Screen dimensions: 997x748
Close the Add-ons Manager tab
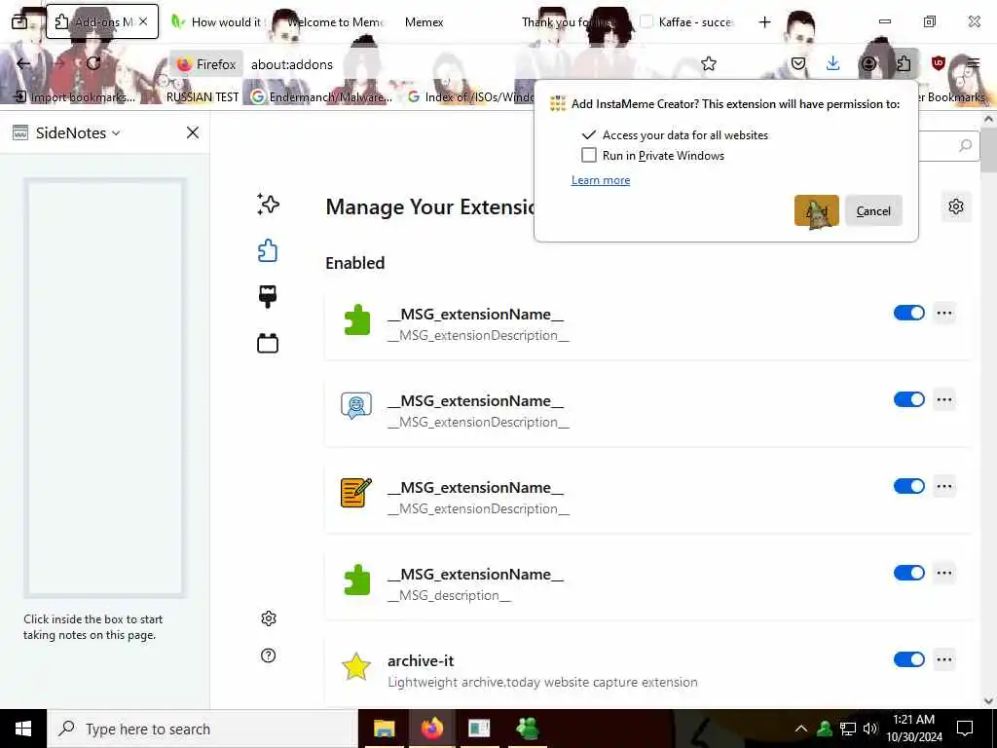[x=144, y=21]
